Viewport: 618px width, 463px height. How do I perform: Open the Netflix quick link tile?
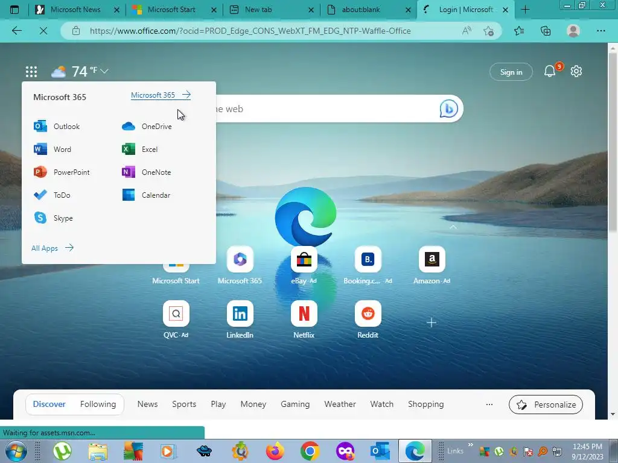pos(304,320)
